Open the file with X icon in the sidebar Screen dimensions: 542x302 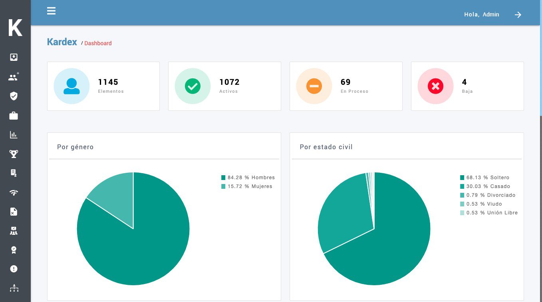point(14,212)
